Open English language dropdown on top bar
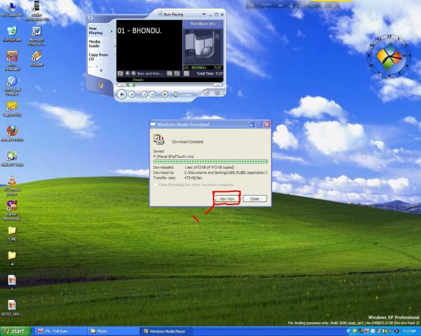The height and width of the screenshot is (336, 421). coord(266,5)
